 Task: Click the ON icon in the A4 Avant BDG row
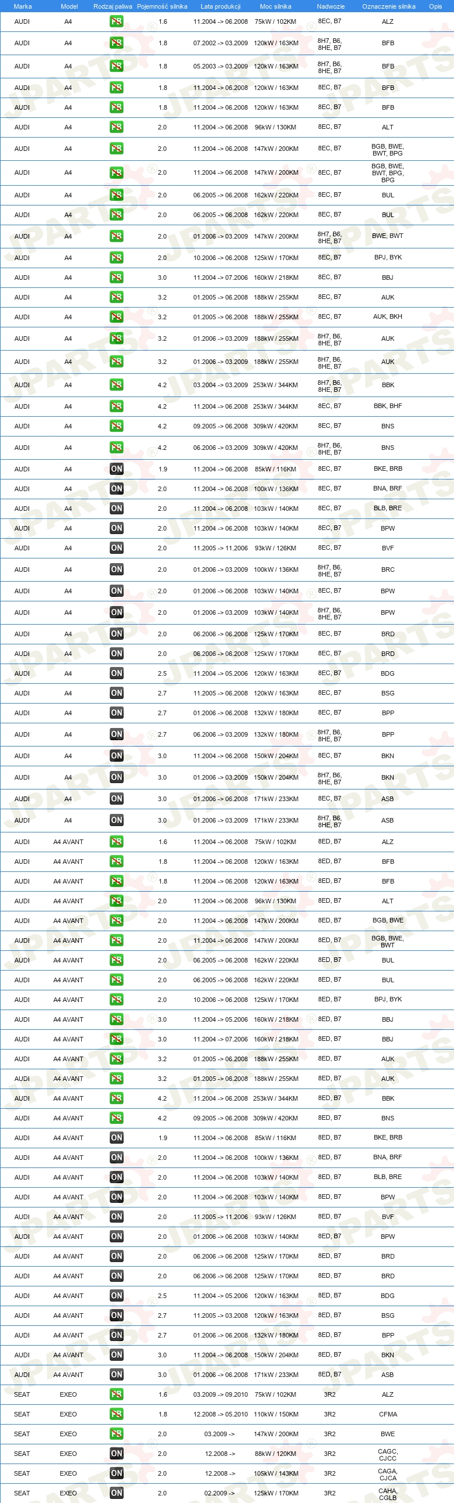pyautogui.click(x=116, y=1295)
